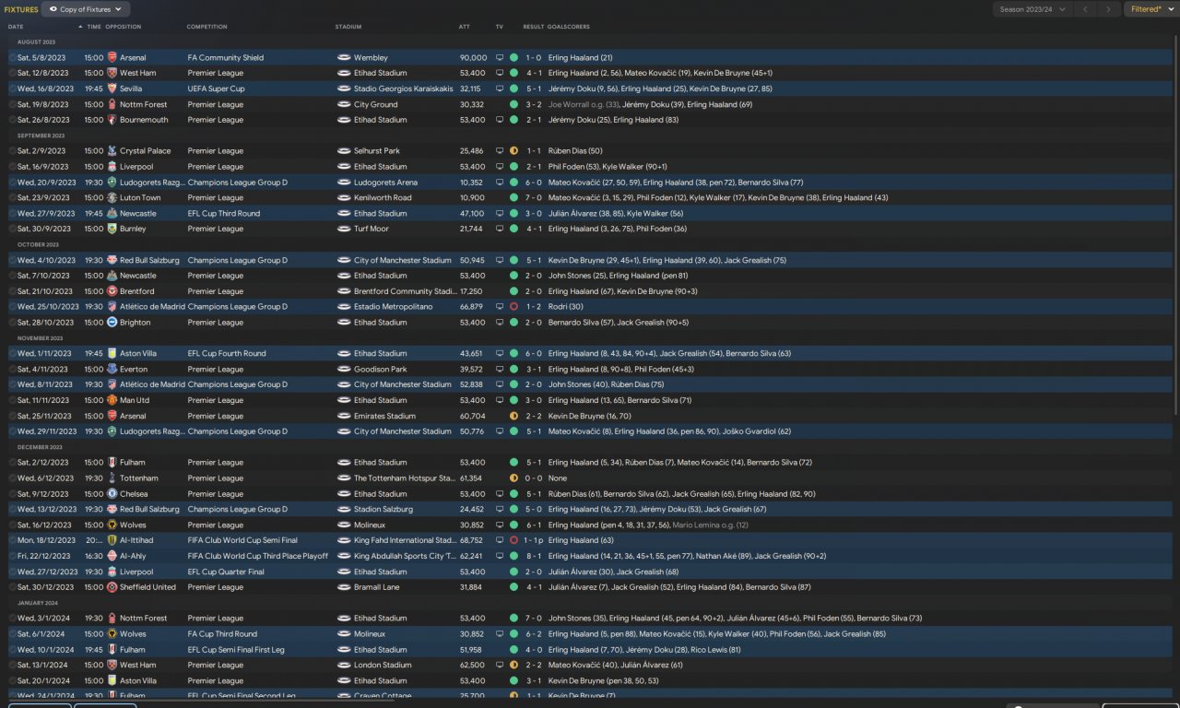Screen dimensions: 1180x708
Task: Sort by the Stadium column header
Action: (348, 27)
